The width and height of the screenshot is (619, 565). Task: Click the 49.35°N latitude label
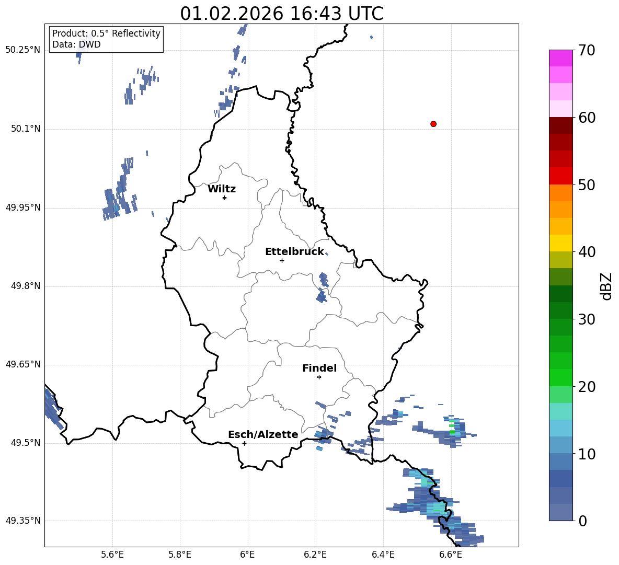[x=23, y=521]
